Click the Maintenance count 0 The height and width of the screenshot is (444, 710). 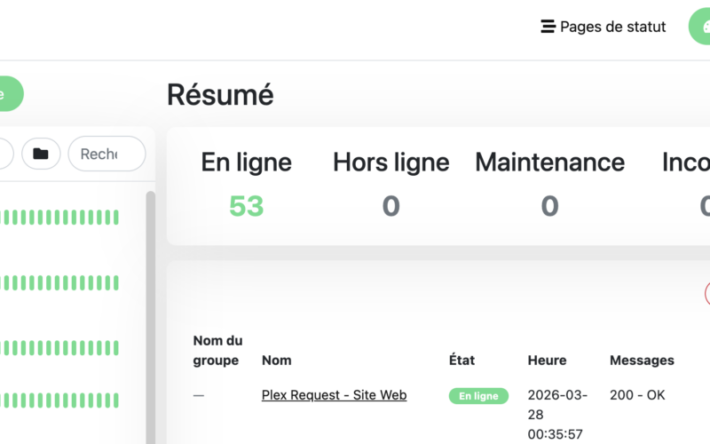click(x=549, y=206)
